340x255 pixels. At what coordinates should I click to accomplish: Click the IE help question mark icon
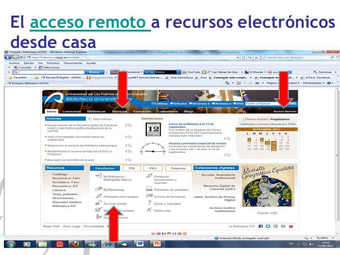329,83
